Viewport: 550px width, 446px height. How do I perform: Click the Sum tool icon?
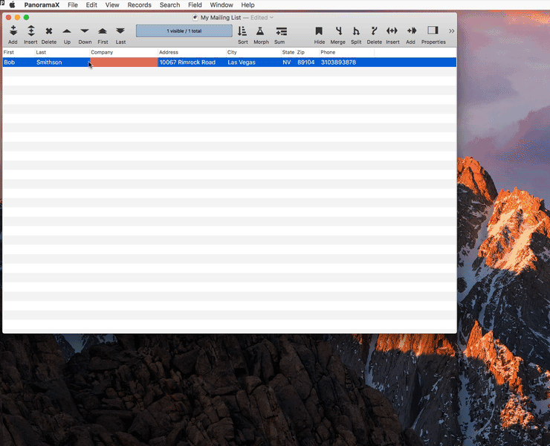coord(281,31)
